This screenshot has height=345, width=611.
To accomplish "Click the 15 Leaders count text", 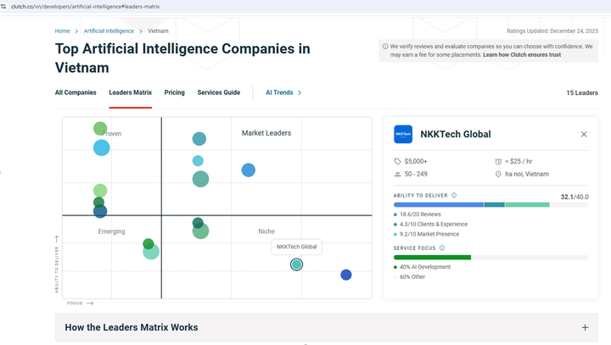I will (x=582, y=93).
